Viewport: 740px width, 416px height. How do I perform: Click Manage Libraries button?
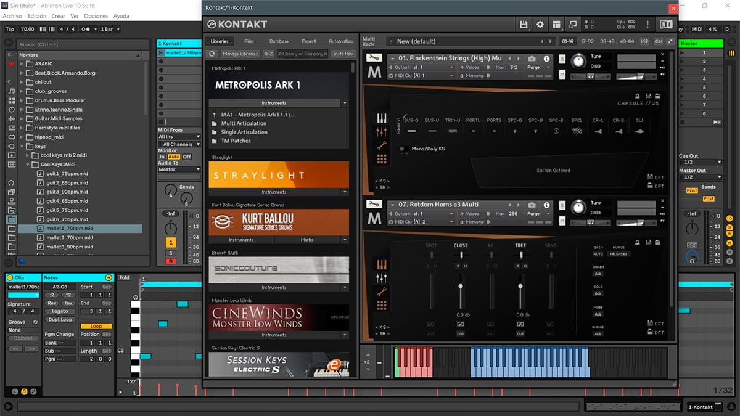click(x=239, y=54)
